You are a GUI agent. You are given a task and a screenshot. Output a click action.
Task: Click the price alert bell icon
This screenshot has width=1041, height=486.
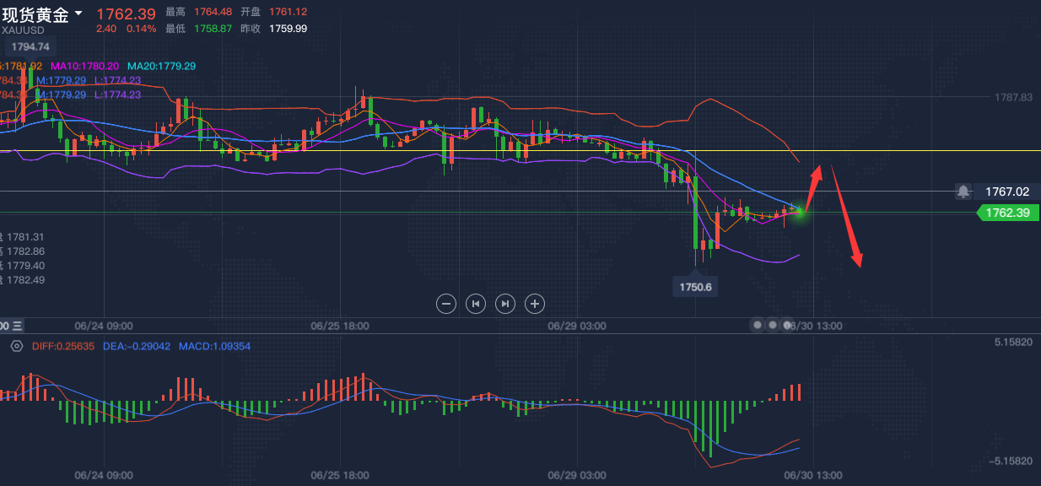(963, 192)
